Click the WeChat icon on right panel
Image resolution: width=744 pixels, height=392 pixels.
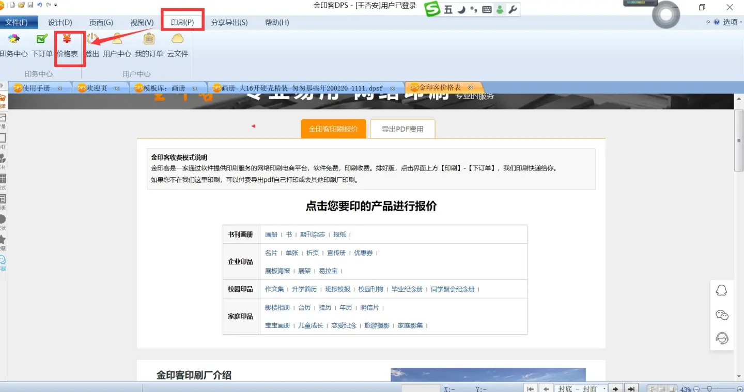pos(722,315)
